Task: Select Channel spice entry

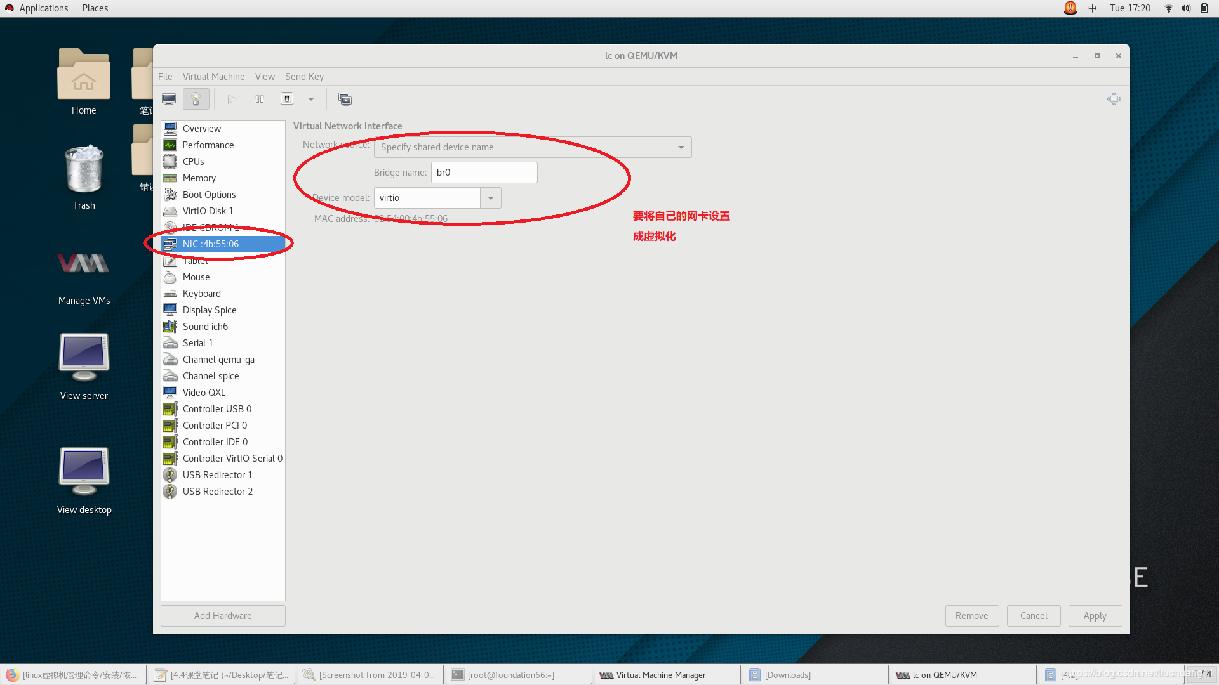Action: (x=223, y=376)
